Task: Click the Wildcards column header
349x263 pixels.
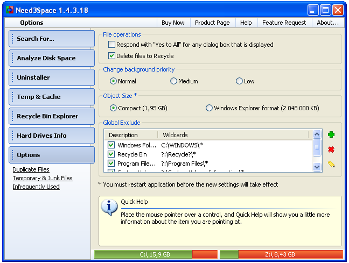Action: pyautogui.click(x=233, y=135)
